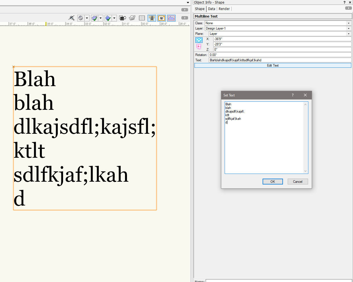
Task: Click into the Rotation input field
Action: tap(280, 55)
